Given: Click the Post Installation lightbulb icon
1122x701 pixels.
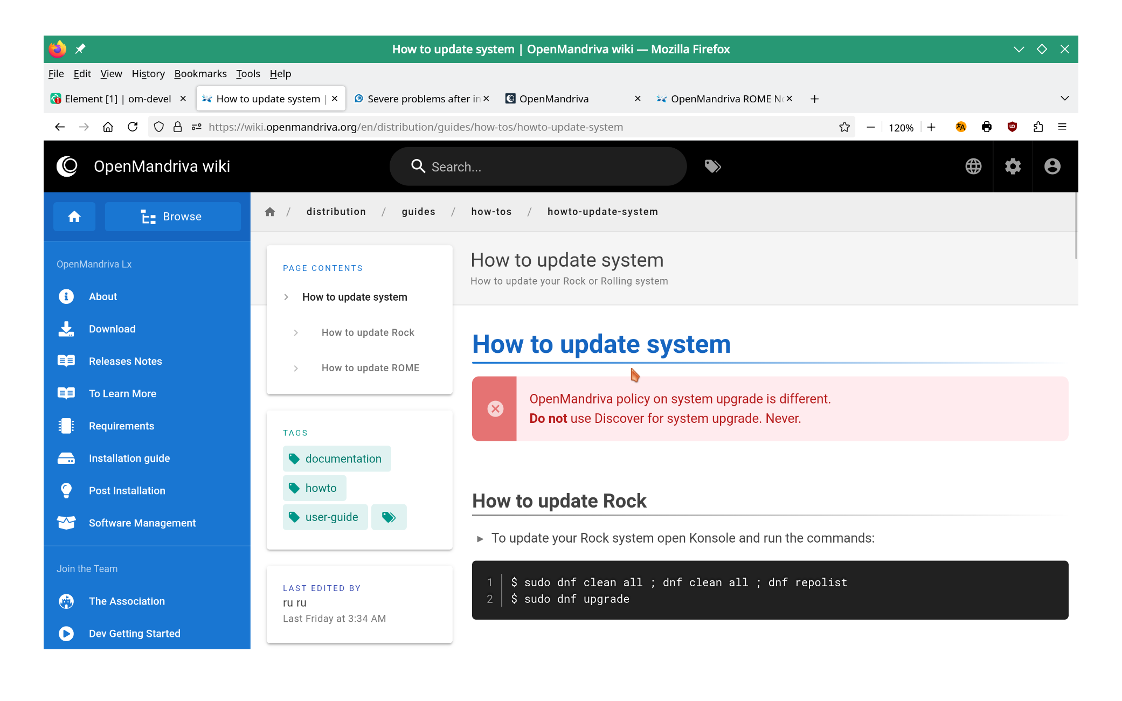Looking at the screenshot, I should (x=66, y=491).
